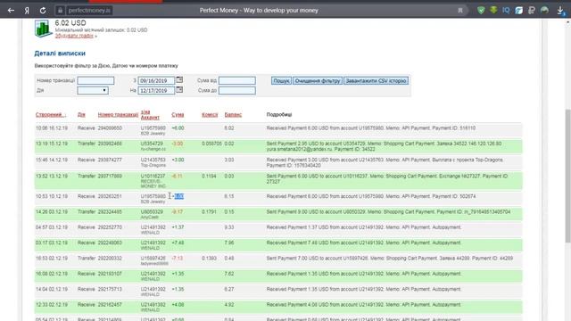Open the gray ruble-like extension icon
Image resolution: width=571 pixels, height=321 pixels.
click(532, 10)
